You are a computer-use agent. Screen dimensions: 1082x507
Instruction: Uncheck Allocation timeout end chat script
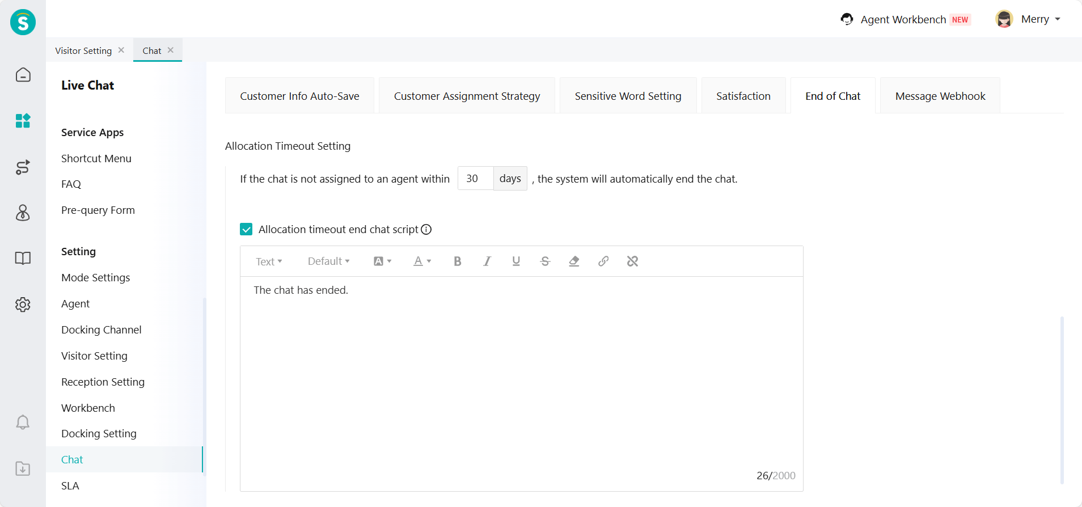coord(246,230)
